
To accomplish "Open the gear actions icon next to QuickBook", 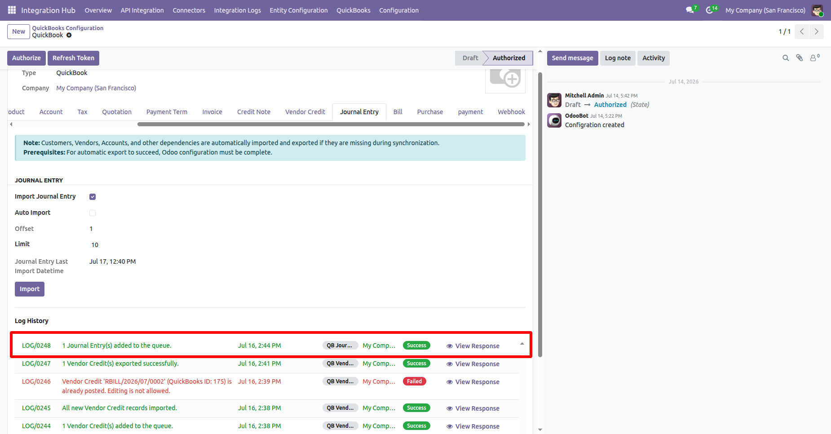I will coord(69,35).
